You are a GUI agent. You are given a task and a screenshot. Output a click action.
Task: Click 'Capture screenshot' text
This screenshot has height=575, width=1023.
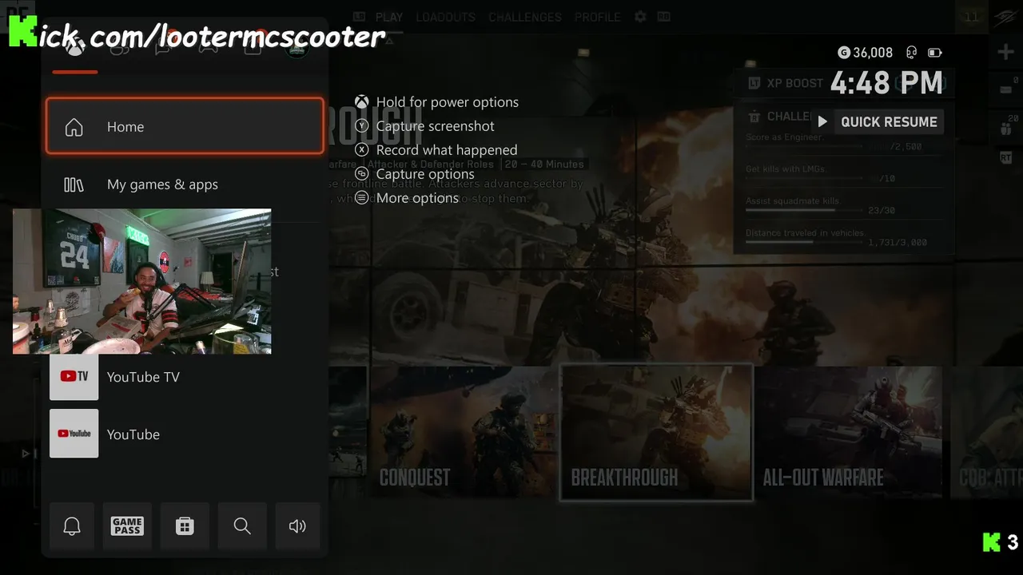[436, 126]
